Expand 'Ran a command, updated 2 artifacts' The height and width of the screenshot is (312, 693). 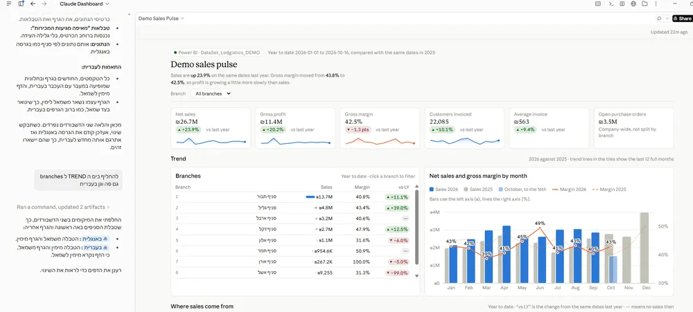(x=63, y=207)
